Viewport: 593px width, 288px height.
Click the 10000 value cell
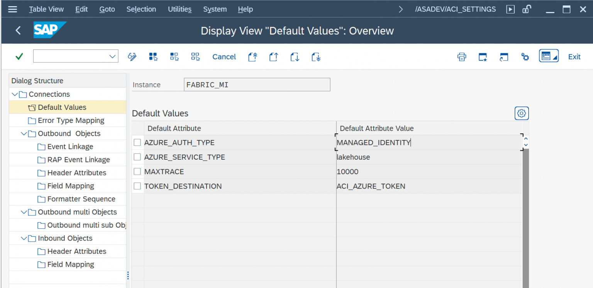(429, 172)
